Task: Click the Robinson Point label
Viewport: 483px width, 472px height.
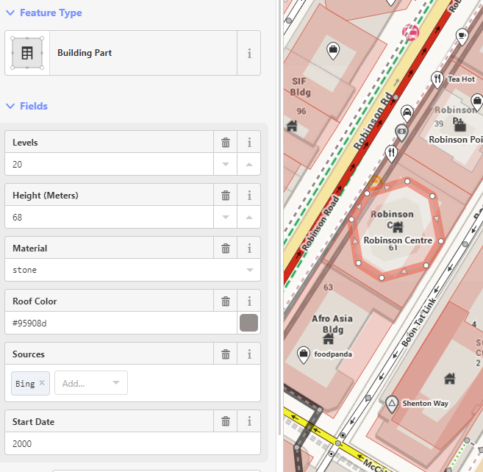Action: 456,140
